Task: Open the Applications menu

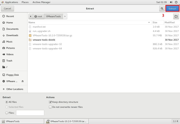Action: pos(10,2)
